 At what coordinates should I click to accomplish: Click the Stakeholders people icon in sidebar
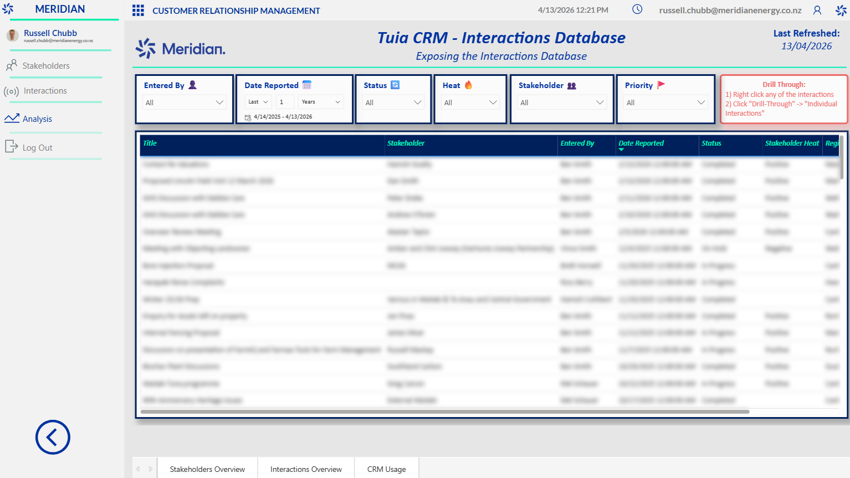[x=11, y=65]
